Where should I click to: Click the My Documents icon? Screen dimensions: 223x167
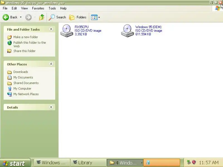9,78
